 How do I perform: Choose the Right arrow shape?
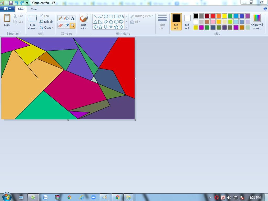point(121,22)
